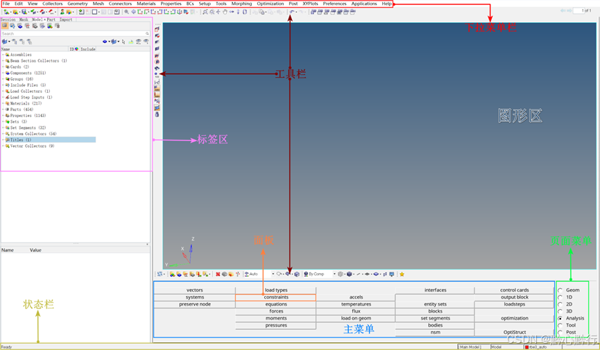Viewport: 600px width, 350px height.
Task: Open the entity sets panel
Action: pos(435,304)
